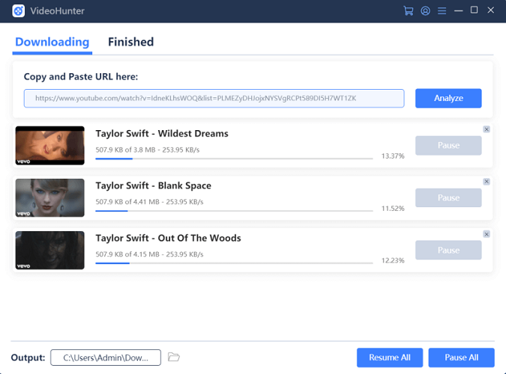Image resolution: width=506 pixels, height=374 pixels.
Task: Click Out Of The Woods progress bar
Action: pyautogui.click(x=234, y=263)
